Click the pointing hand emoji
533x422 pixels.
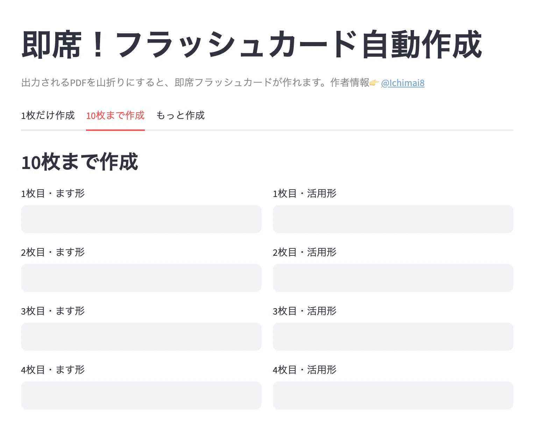coord(375,83)
